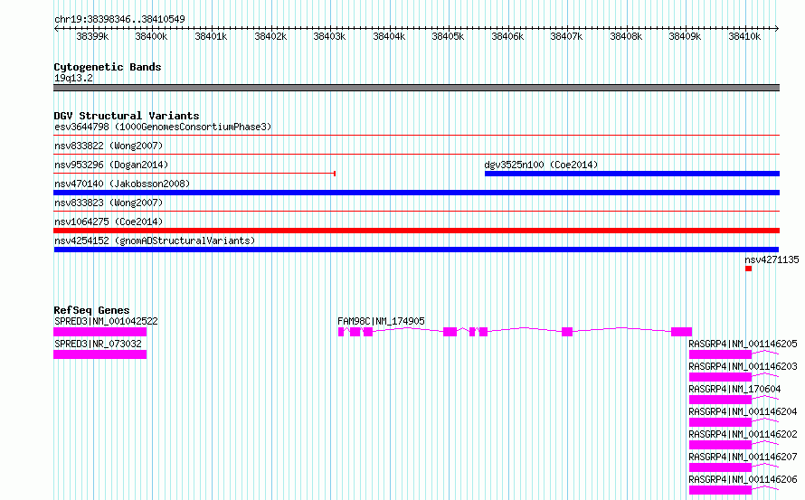805x500 pixels.
Task: Click the nsv833822 (Wong2007) variant label
Action: click(x=109, y=146)
